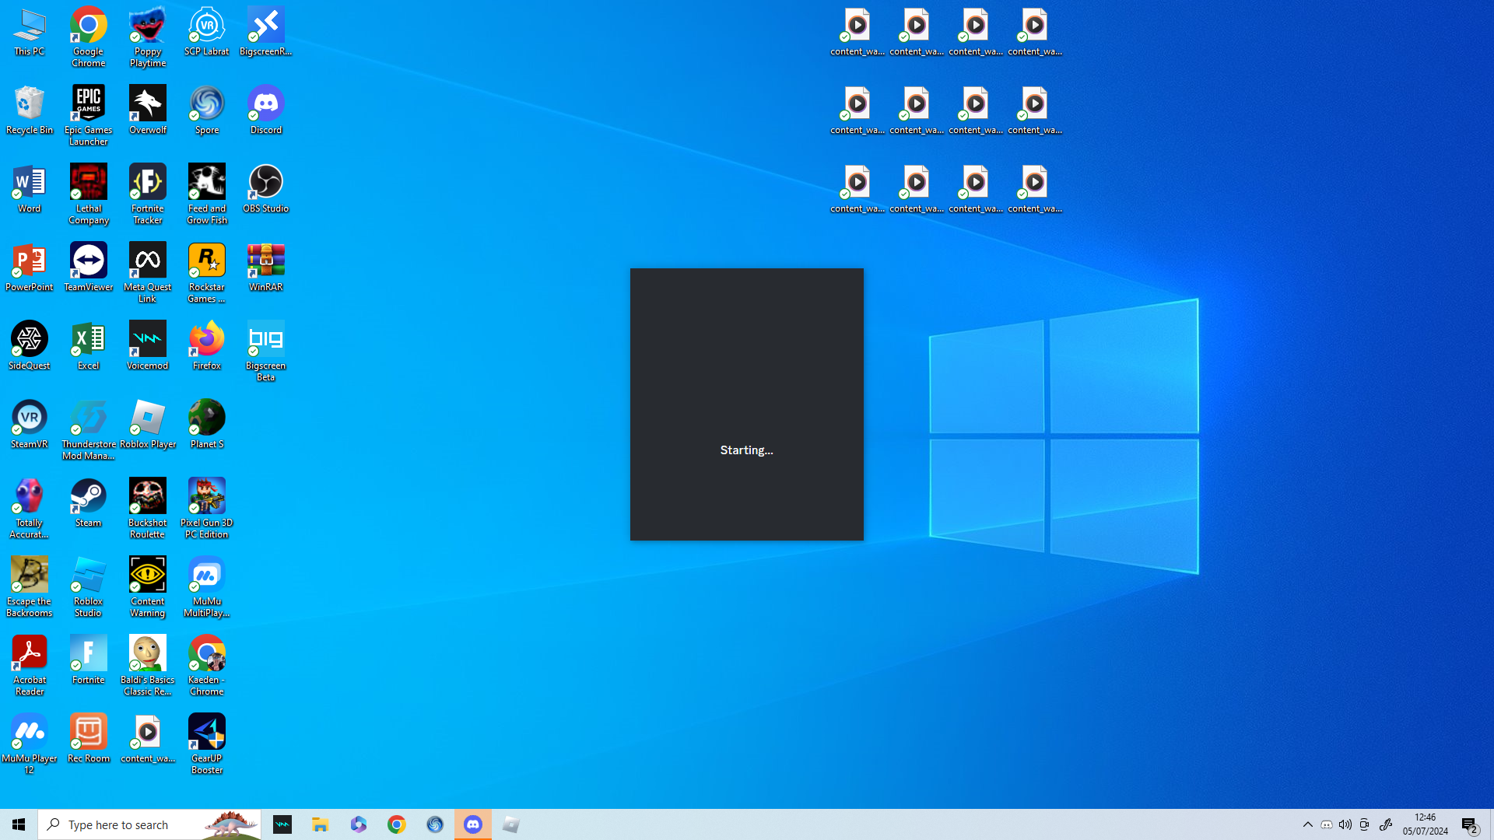Open the Action Center notifications
Image resolution: width=1494 pixels, height=840 pixels.
tap(1469, 824)
